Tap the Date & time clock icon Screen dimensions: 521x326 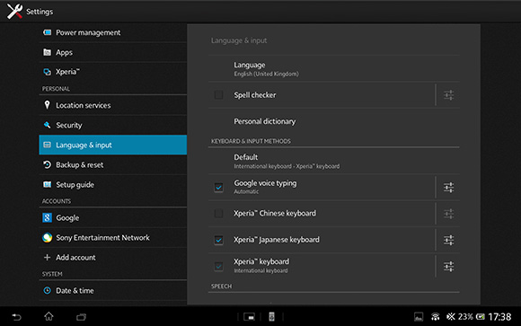48,290
